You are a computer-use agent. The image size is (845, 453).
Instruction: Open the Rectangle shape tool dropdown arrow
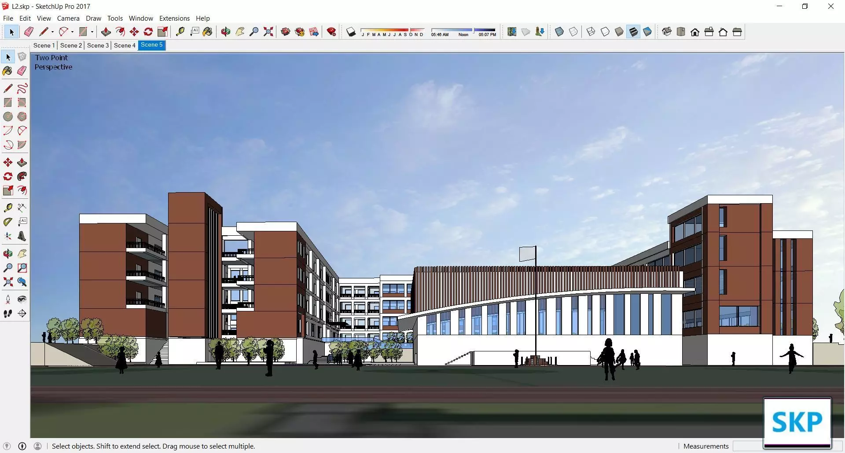pos(92,32)
